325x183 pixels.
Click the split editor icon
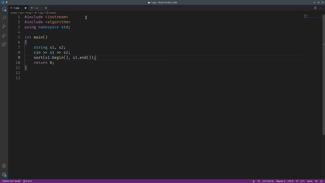coord(315,8)
